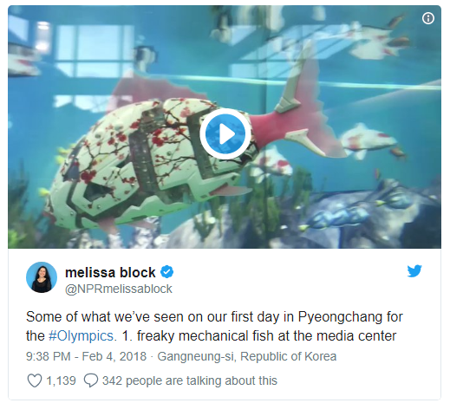Open the melissa block display name
The height and width of the screenshot is (403, 450).
pos(110,272)
